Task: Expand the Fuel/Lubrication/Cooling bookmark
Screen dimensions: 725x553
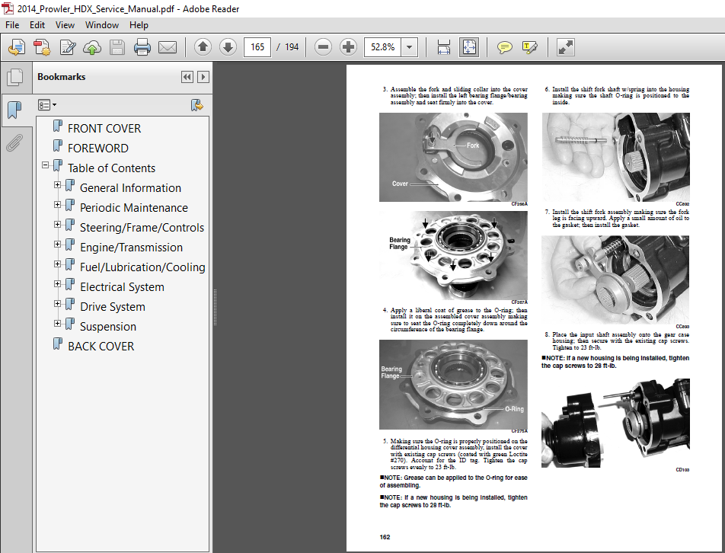Action: [x=57, y=264]
